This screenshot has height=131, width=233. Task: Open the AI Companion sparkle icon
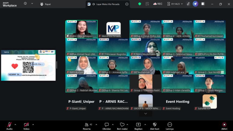point(195,4)
